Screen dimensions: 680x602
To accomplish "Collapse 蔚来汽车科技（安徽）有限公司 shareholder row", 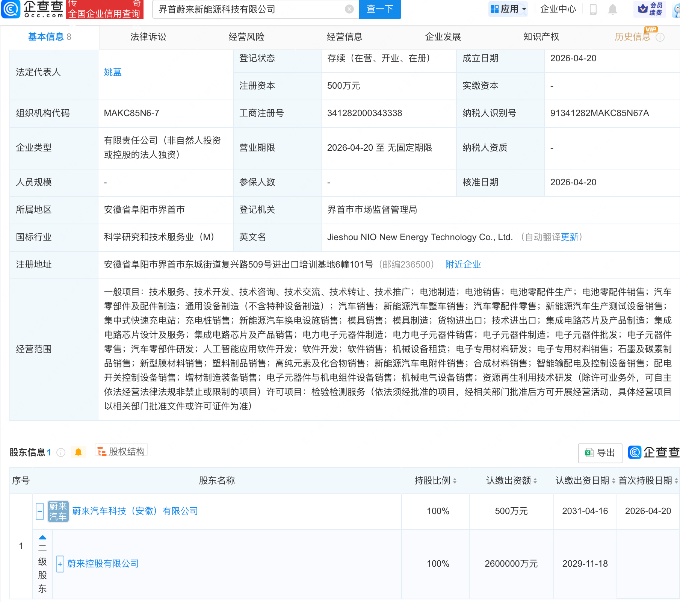I will point(40,511).
